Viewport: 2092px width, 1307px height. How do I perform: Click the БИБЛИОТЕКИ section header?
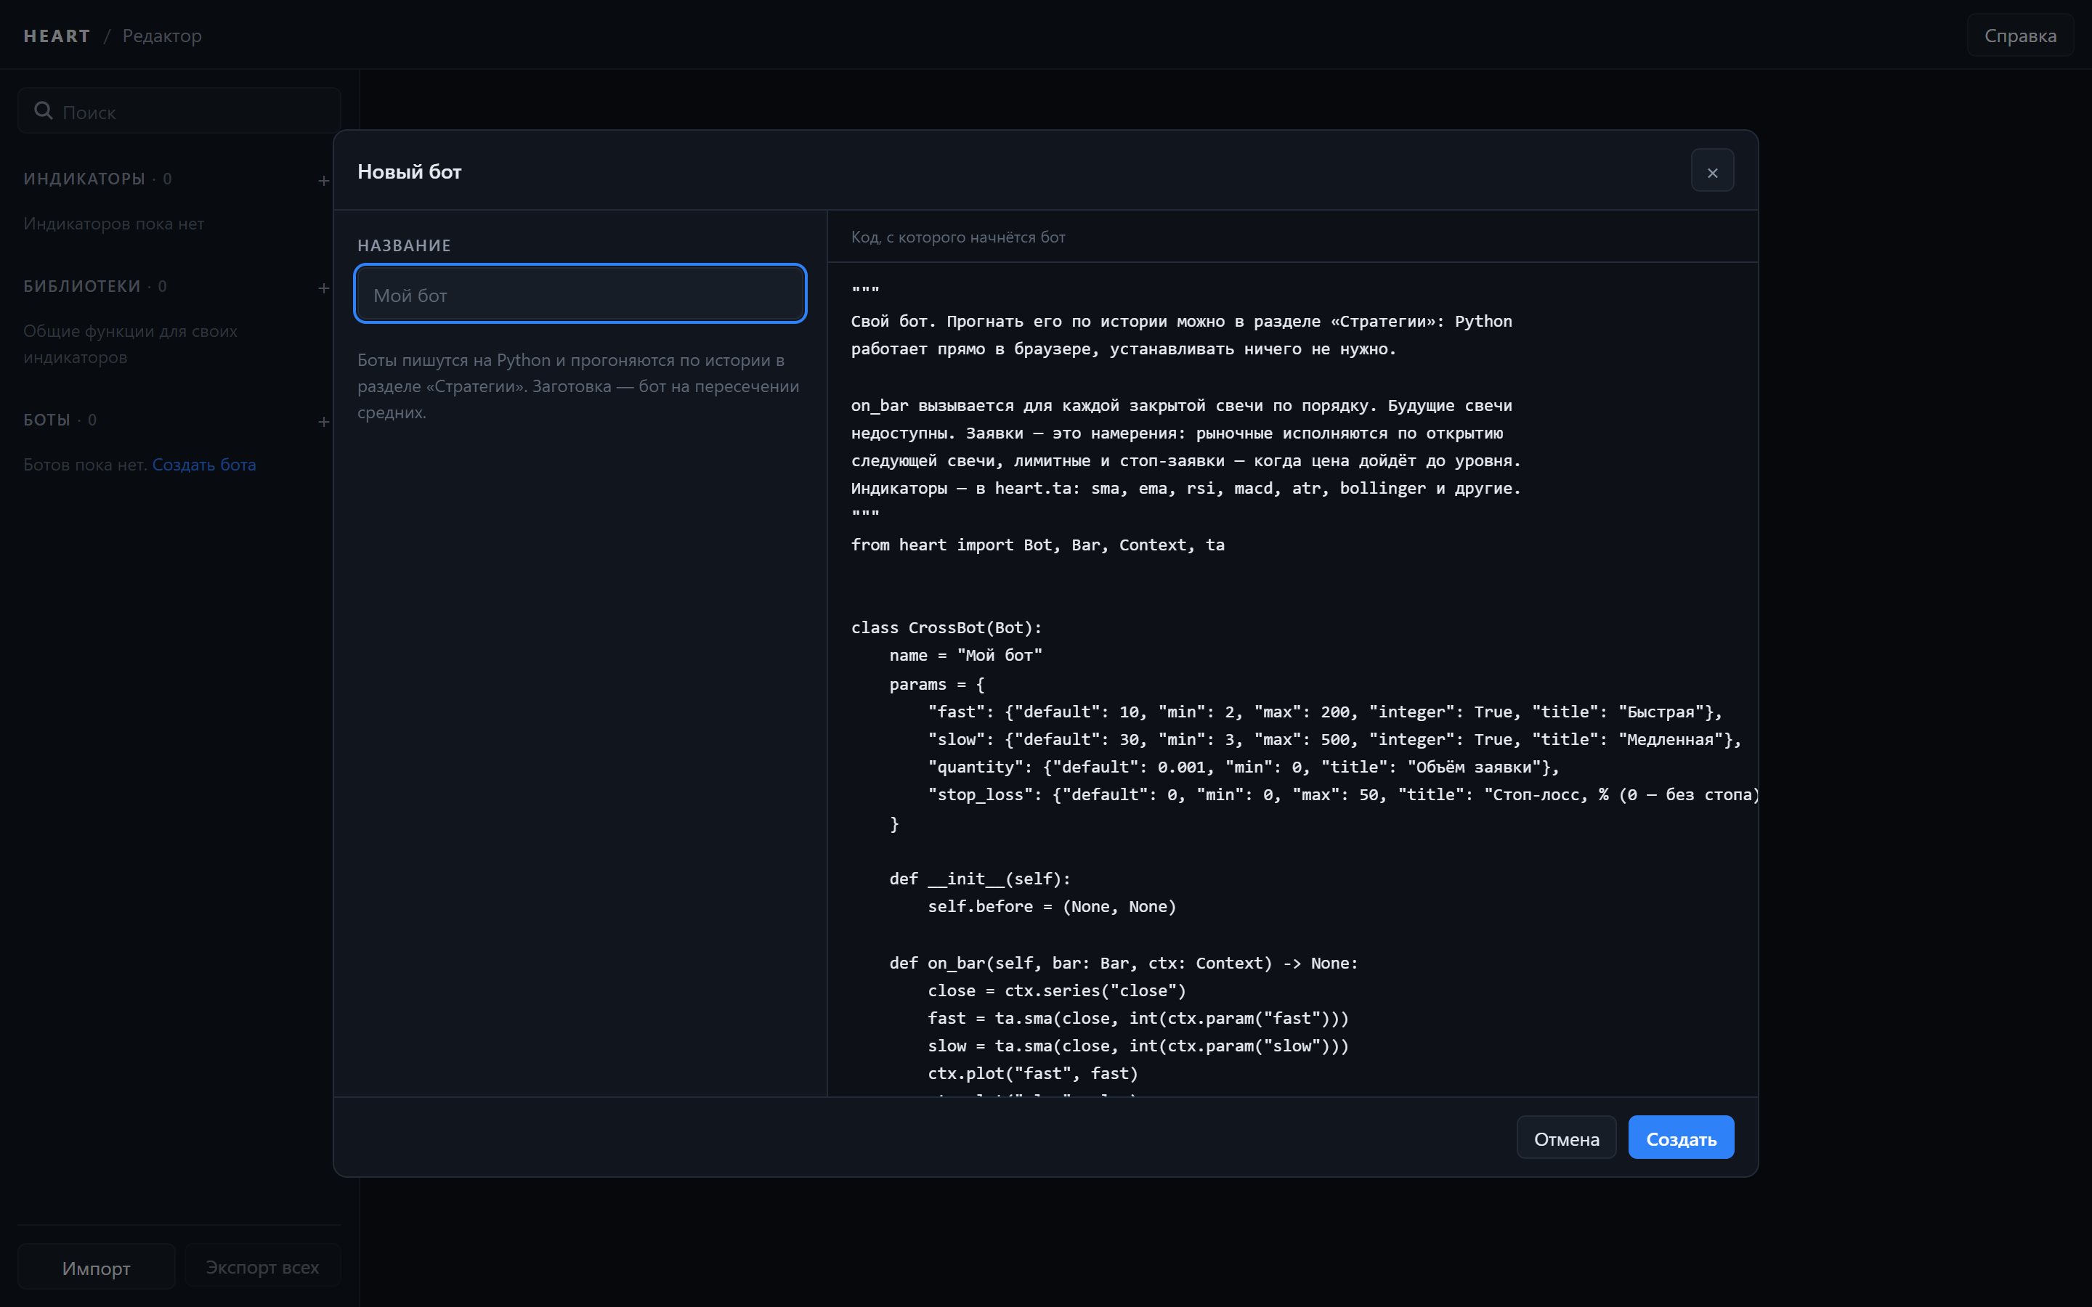coord(82,286)
